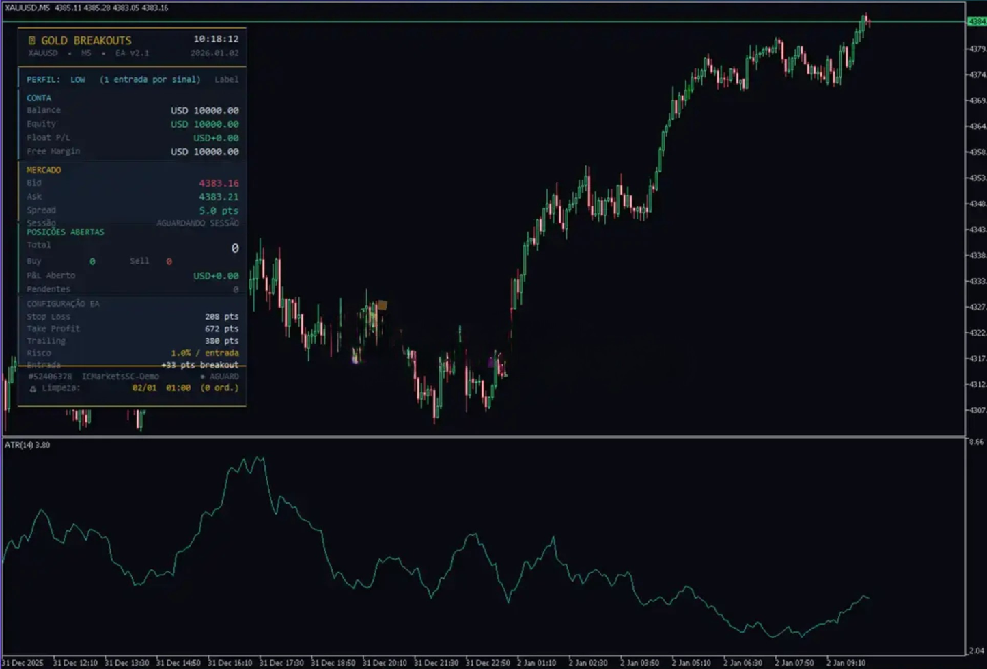Click the 4353 price scale label

(x=977, y=178)
